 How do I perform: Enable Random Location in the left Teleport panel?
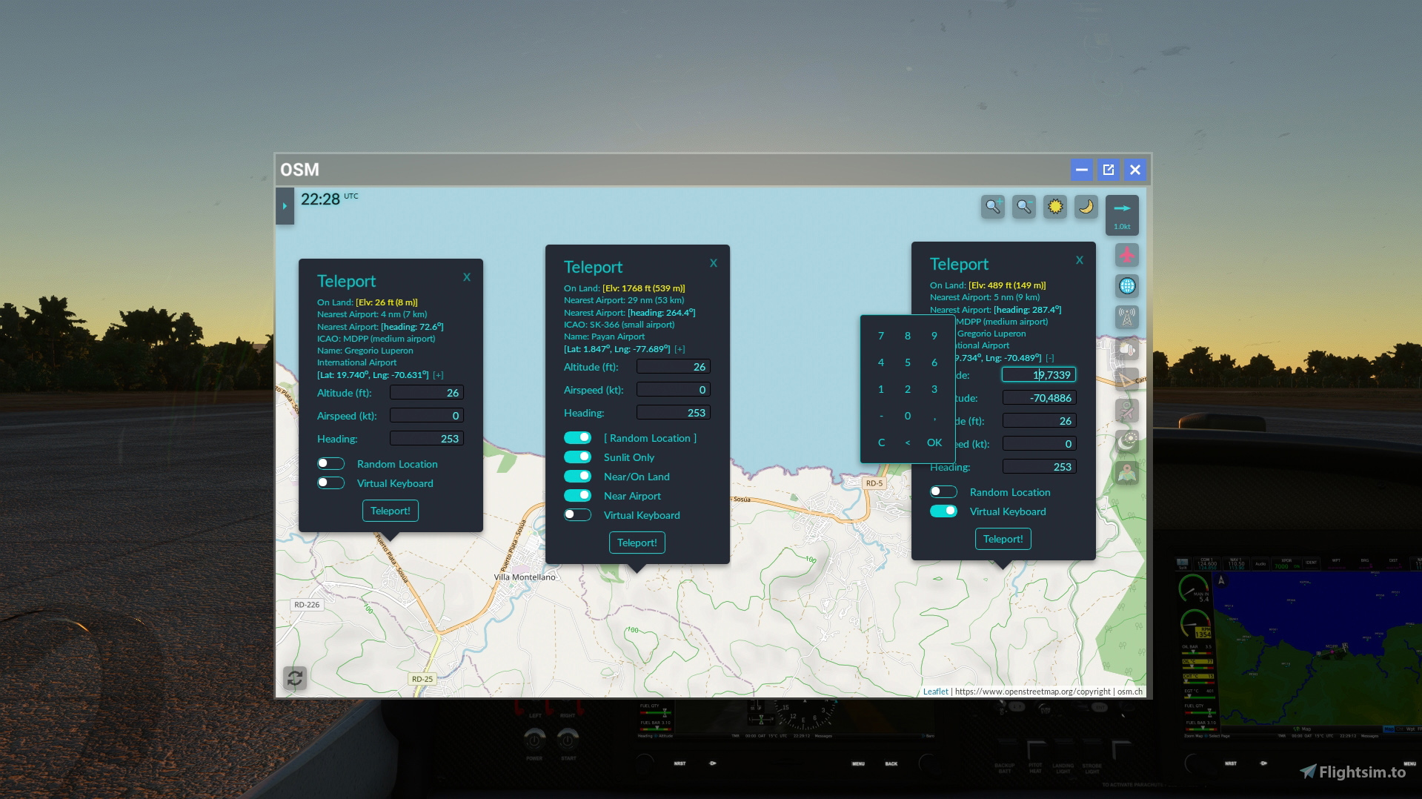point(330,463)
